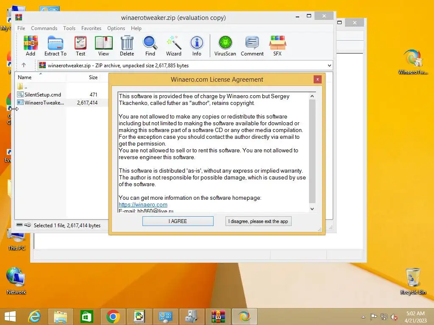This screenshot has width=434, height=325.
Task: Open the Find magnifier tool
Action: (x=150, y=46)
